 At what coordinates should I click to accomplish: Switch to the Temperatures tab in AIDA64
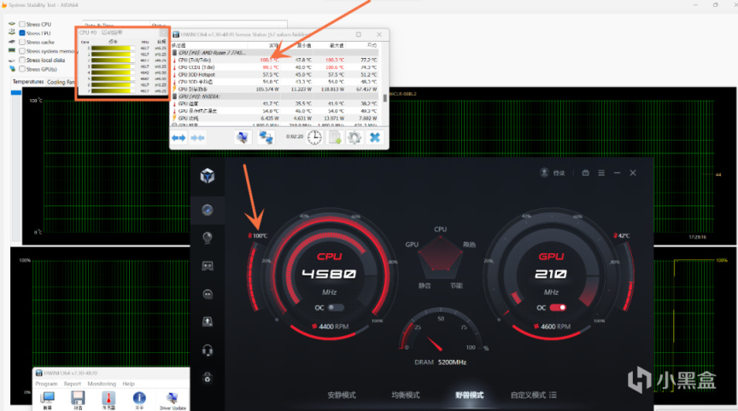[x=28, y=82]
